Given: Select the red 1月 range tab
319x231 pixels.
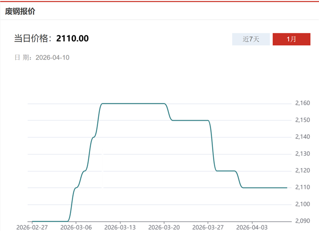Looking at the screenshot, I should [291, 39].
